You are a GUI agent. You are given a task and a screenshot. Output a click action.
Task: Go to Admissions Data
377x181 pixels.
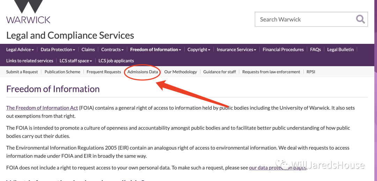(142, 72)
